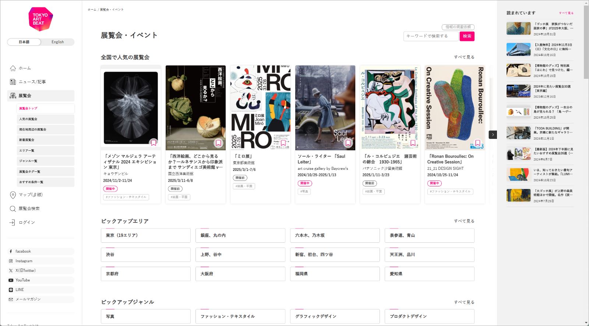Bookmark the 西洋絵画、どこから見るか exhibition card
This screenshot has height=326, width=589.
pos(218,143)
